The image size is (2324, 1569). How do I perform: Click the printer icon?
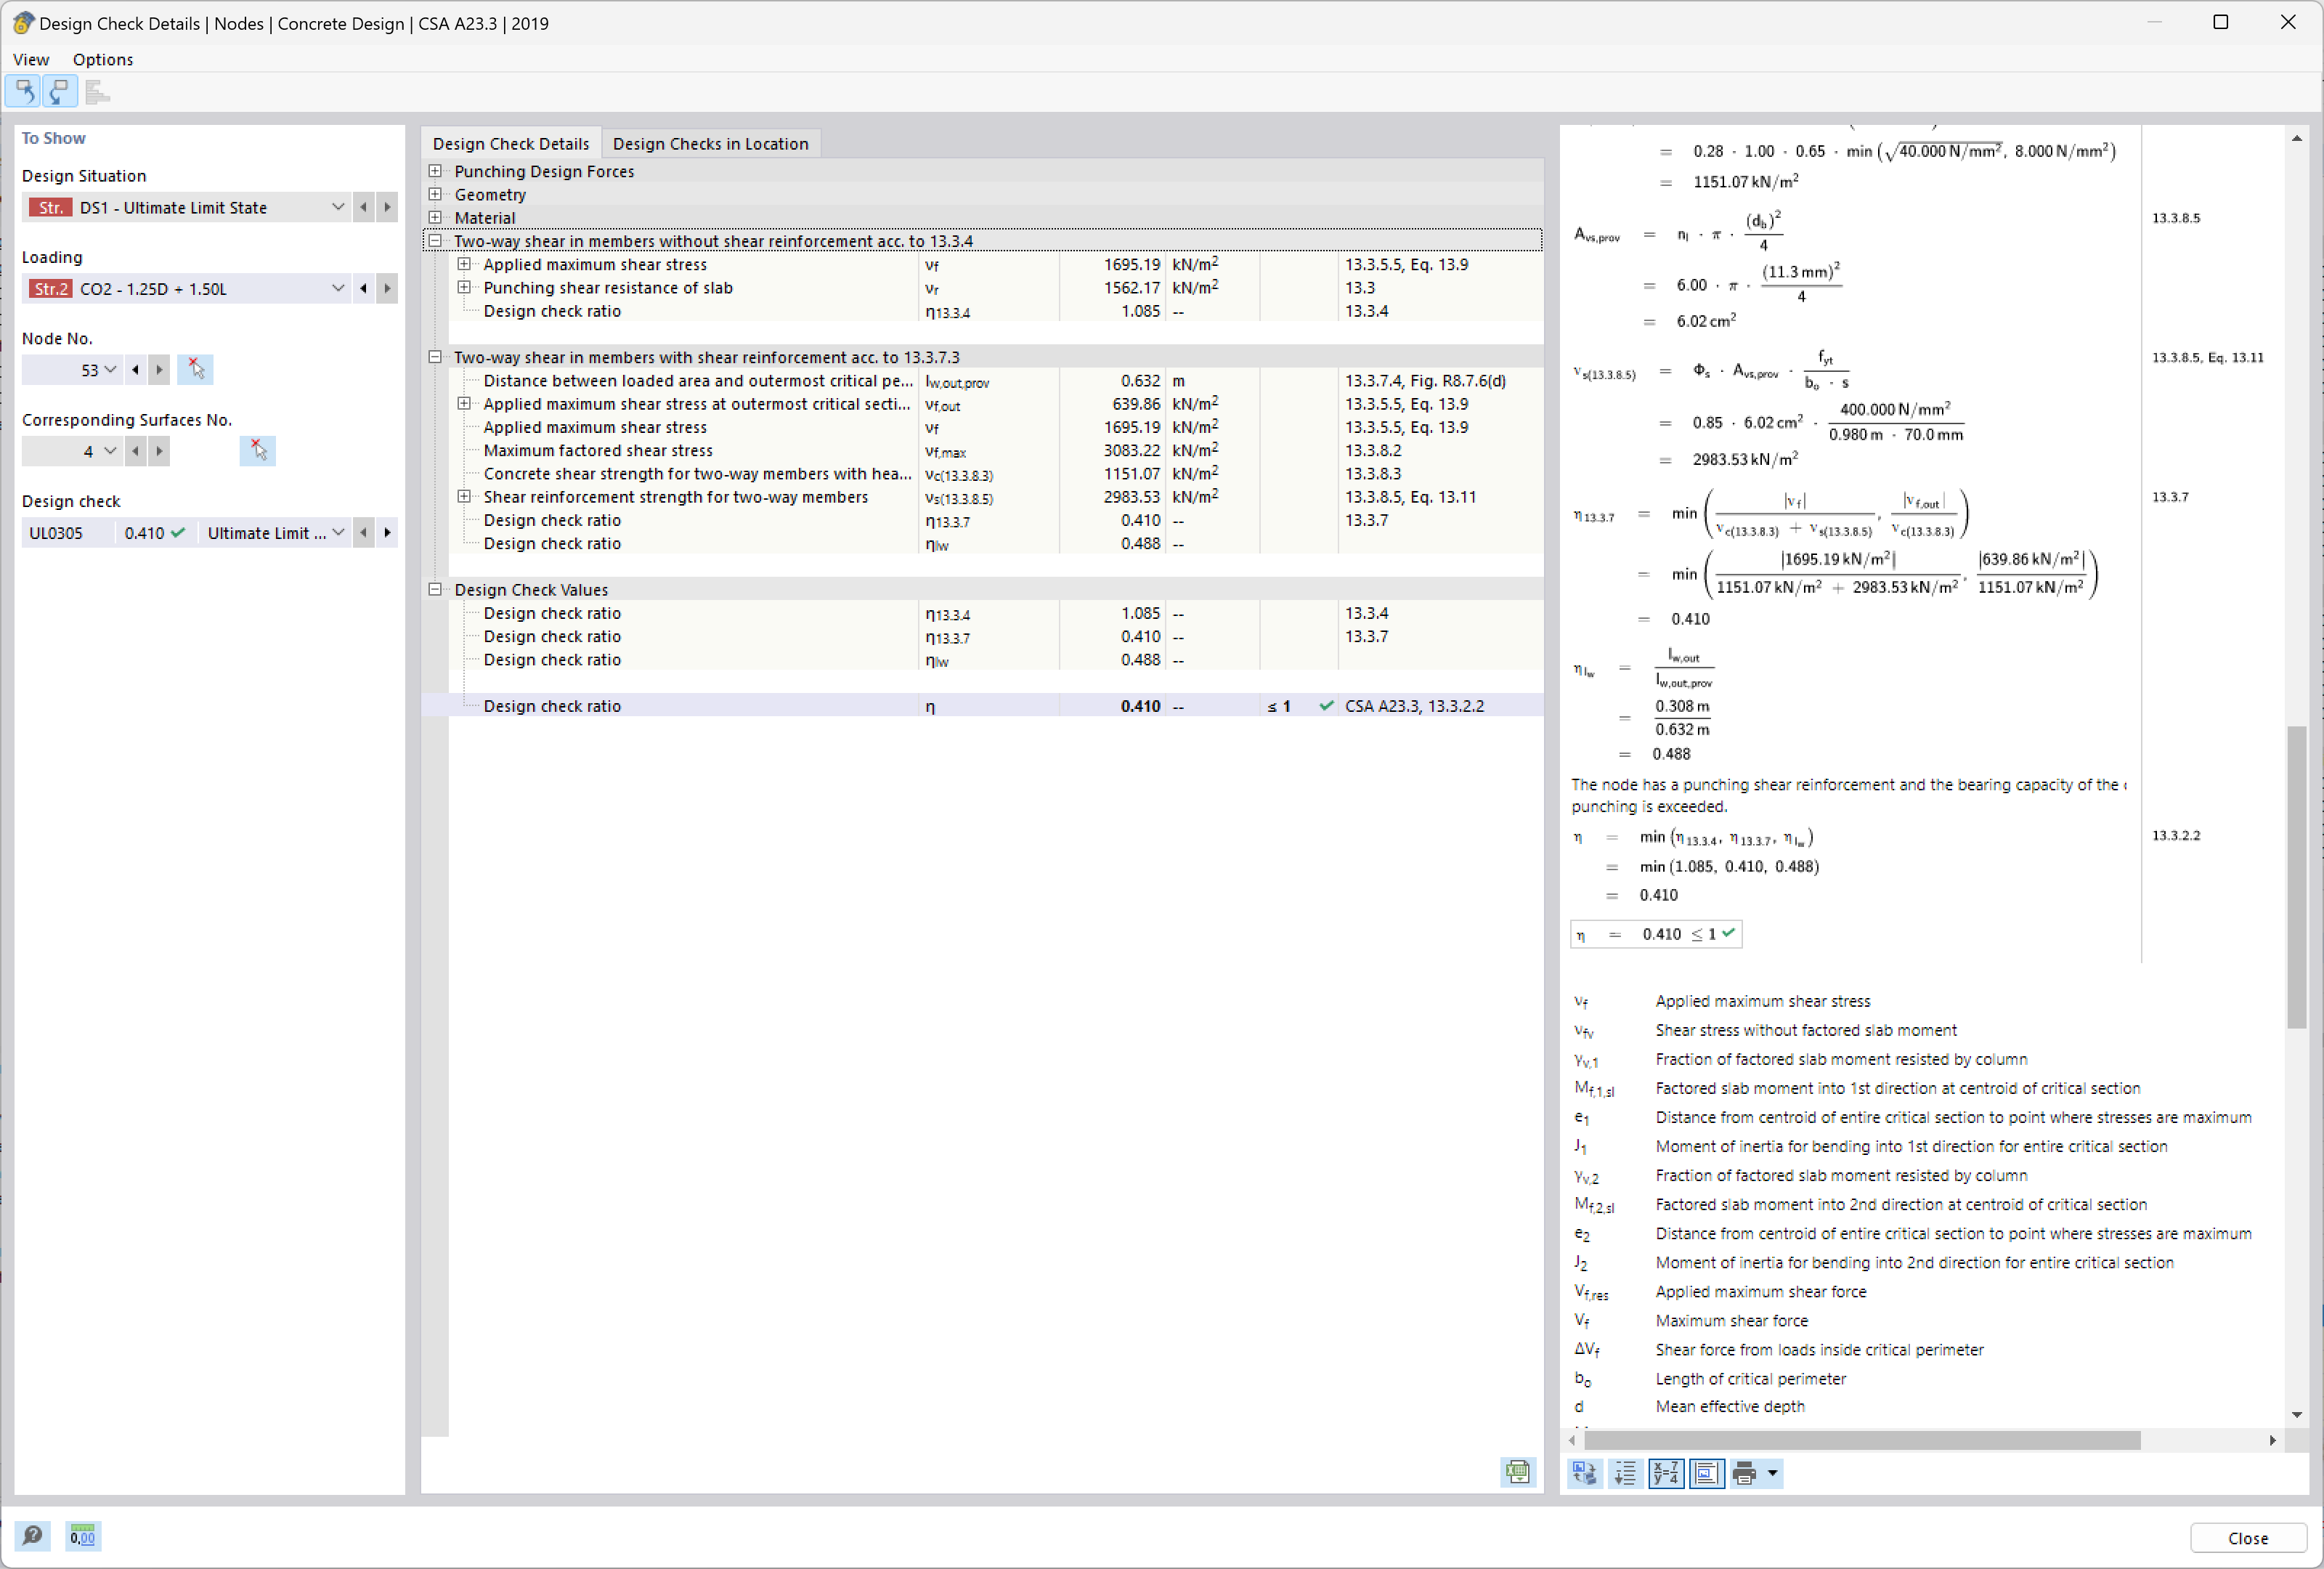(x=1745, y=1473)
